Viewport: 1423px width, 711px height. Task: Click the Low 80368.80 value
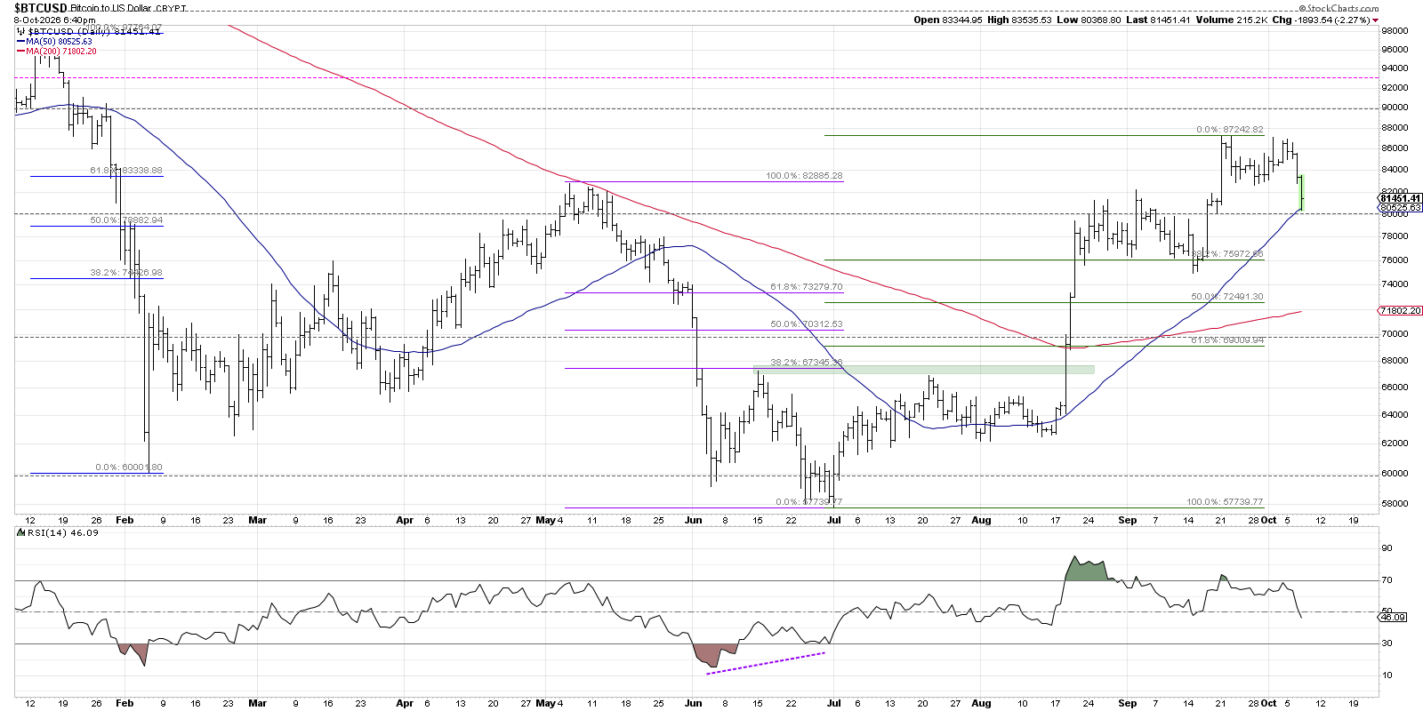1089,20
